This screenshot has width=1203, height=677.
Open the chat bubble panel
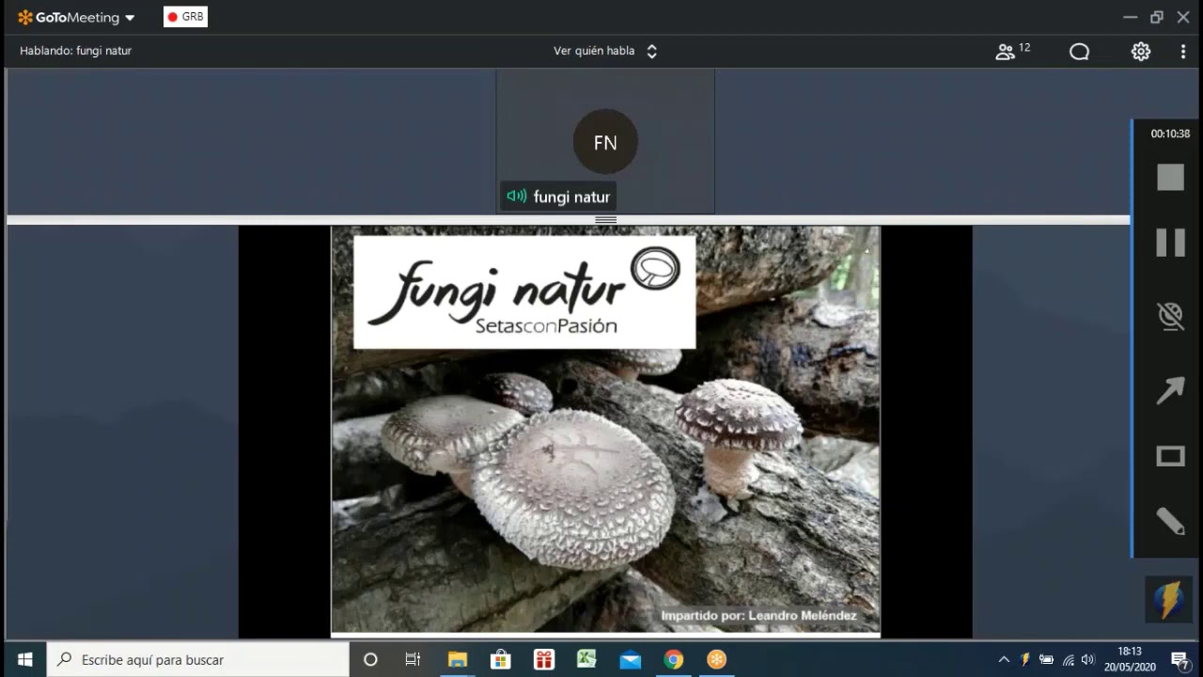[x=1079, y=52]
